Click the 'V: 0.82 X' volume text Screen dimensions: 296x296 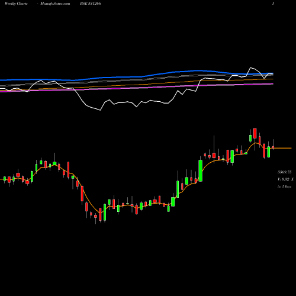(285, 179)
